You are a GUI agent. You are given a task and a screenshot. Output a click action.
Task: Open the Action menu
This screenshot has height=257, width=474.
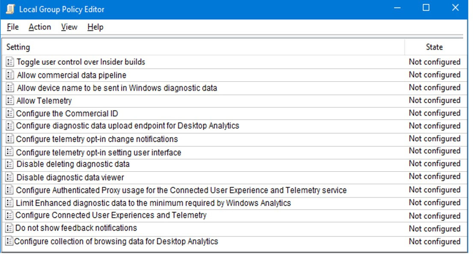point(39,27)
